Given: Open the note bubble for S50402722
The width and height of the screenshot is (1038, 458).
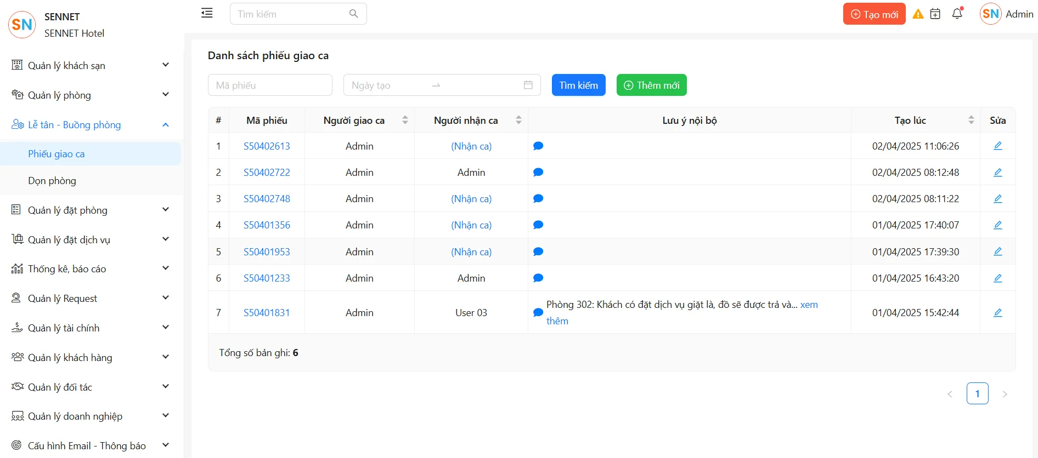Looking at the screenshot, I should 538,173.
